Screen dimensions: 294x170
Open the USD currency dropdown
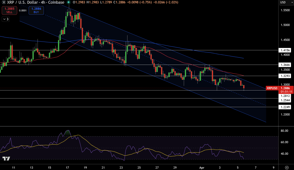pyautogui.click(x=282, y=3)
